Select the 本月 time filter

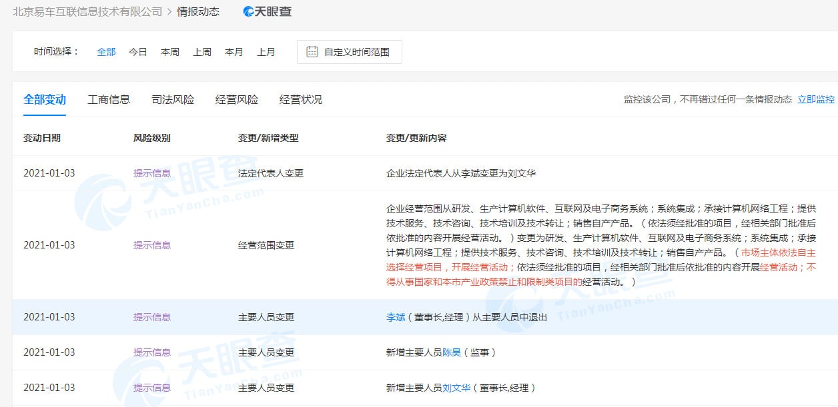(234, 51)
